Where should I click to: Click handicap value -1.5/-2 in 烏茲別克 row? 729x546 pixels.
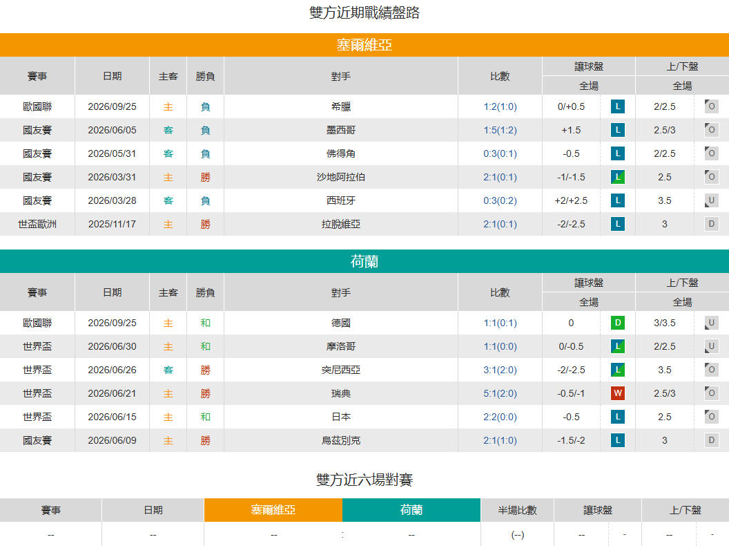click(x=571, y=440)
